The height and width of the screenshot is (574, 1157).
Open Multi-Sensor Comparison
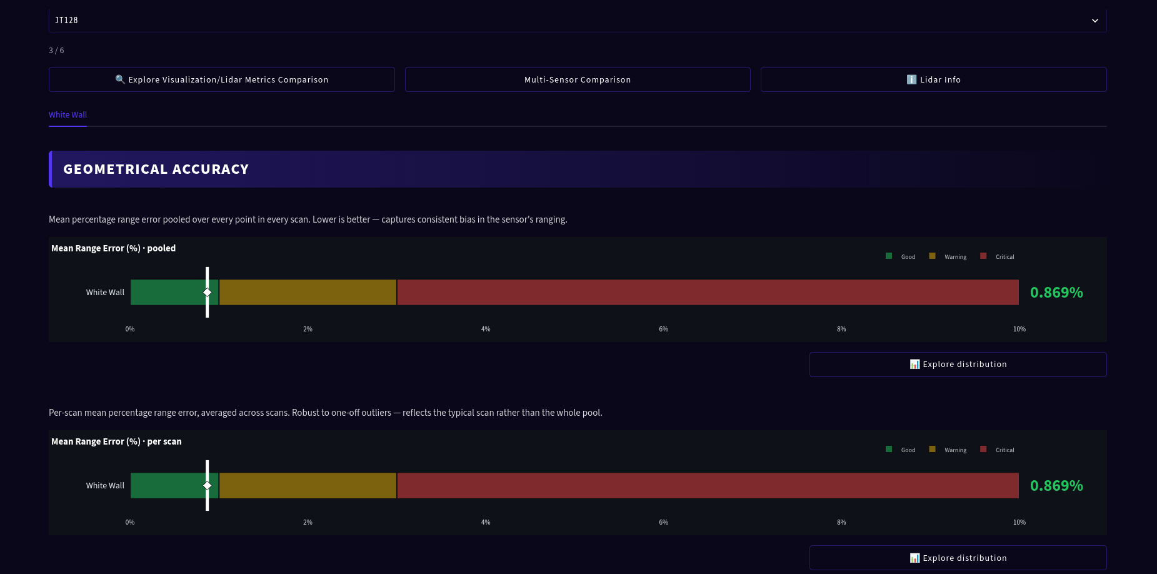pos(578,79)
